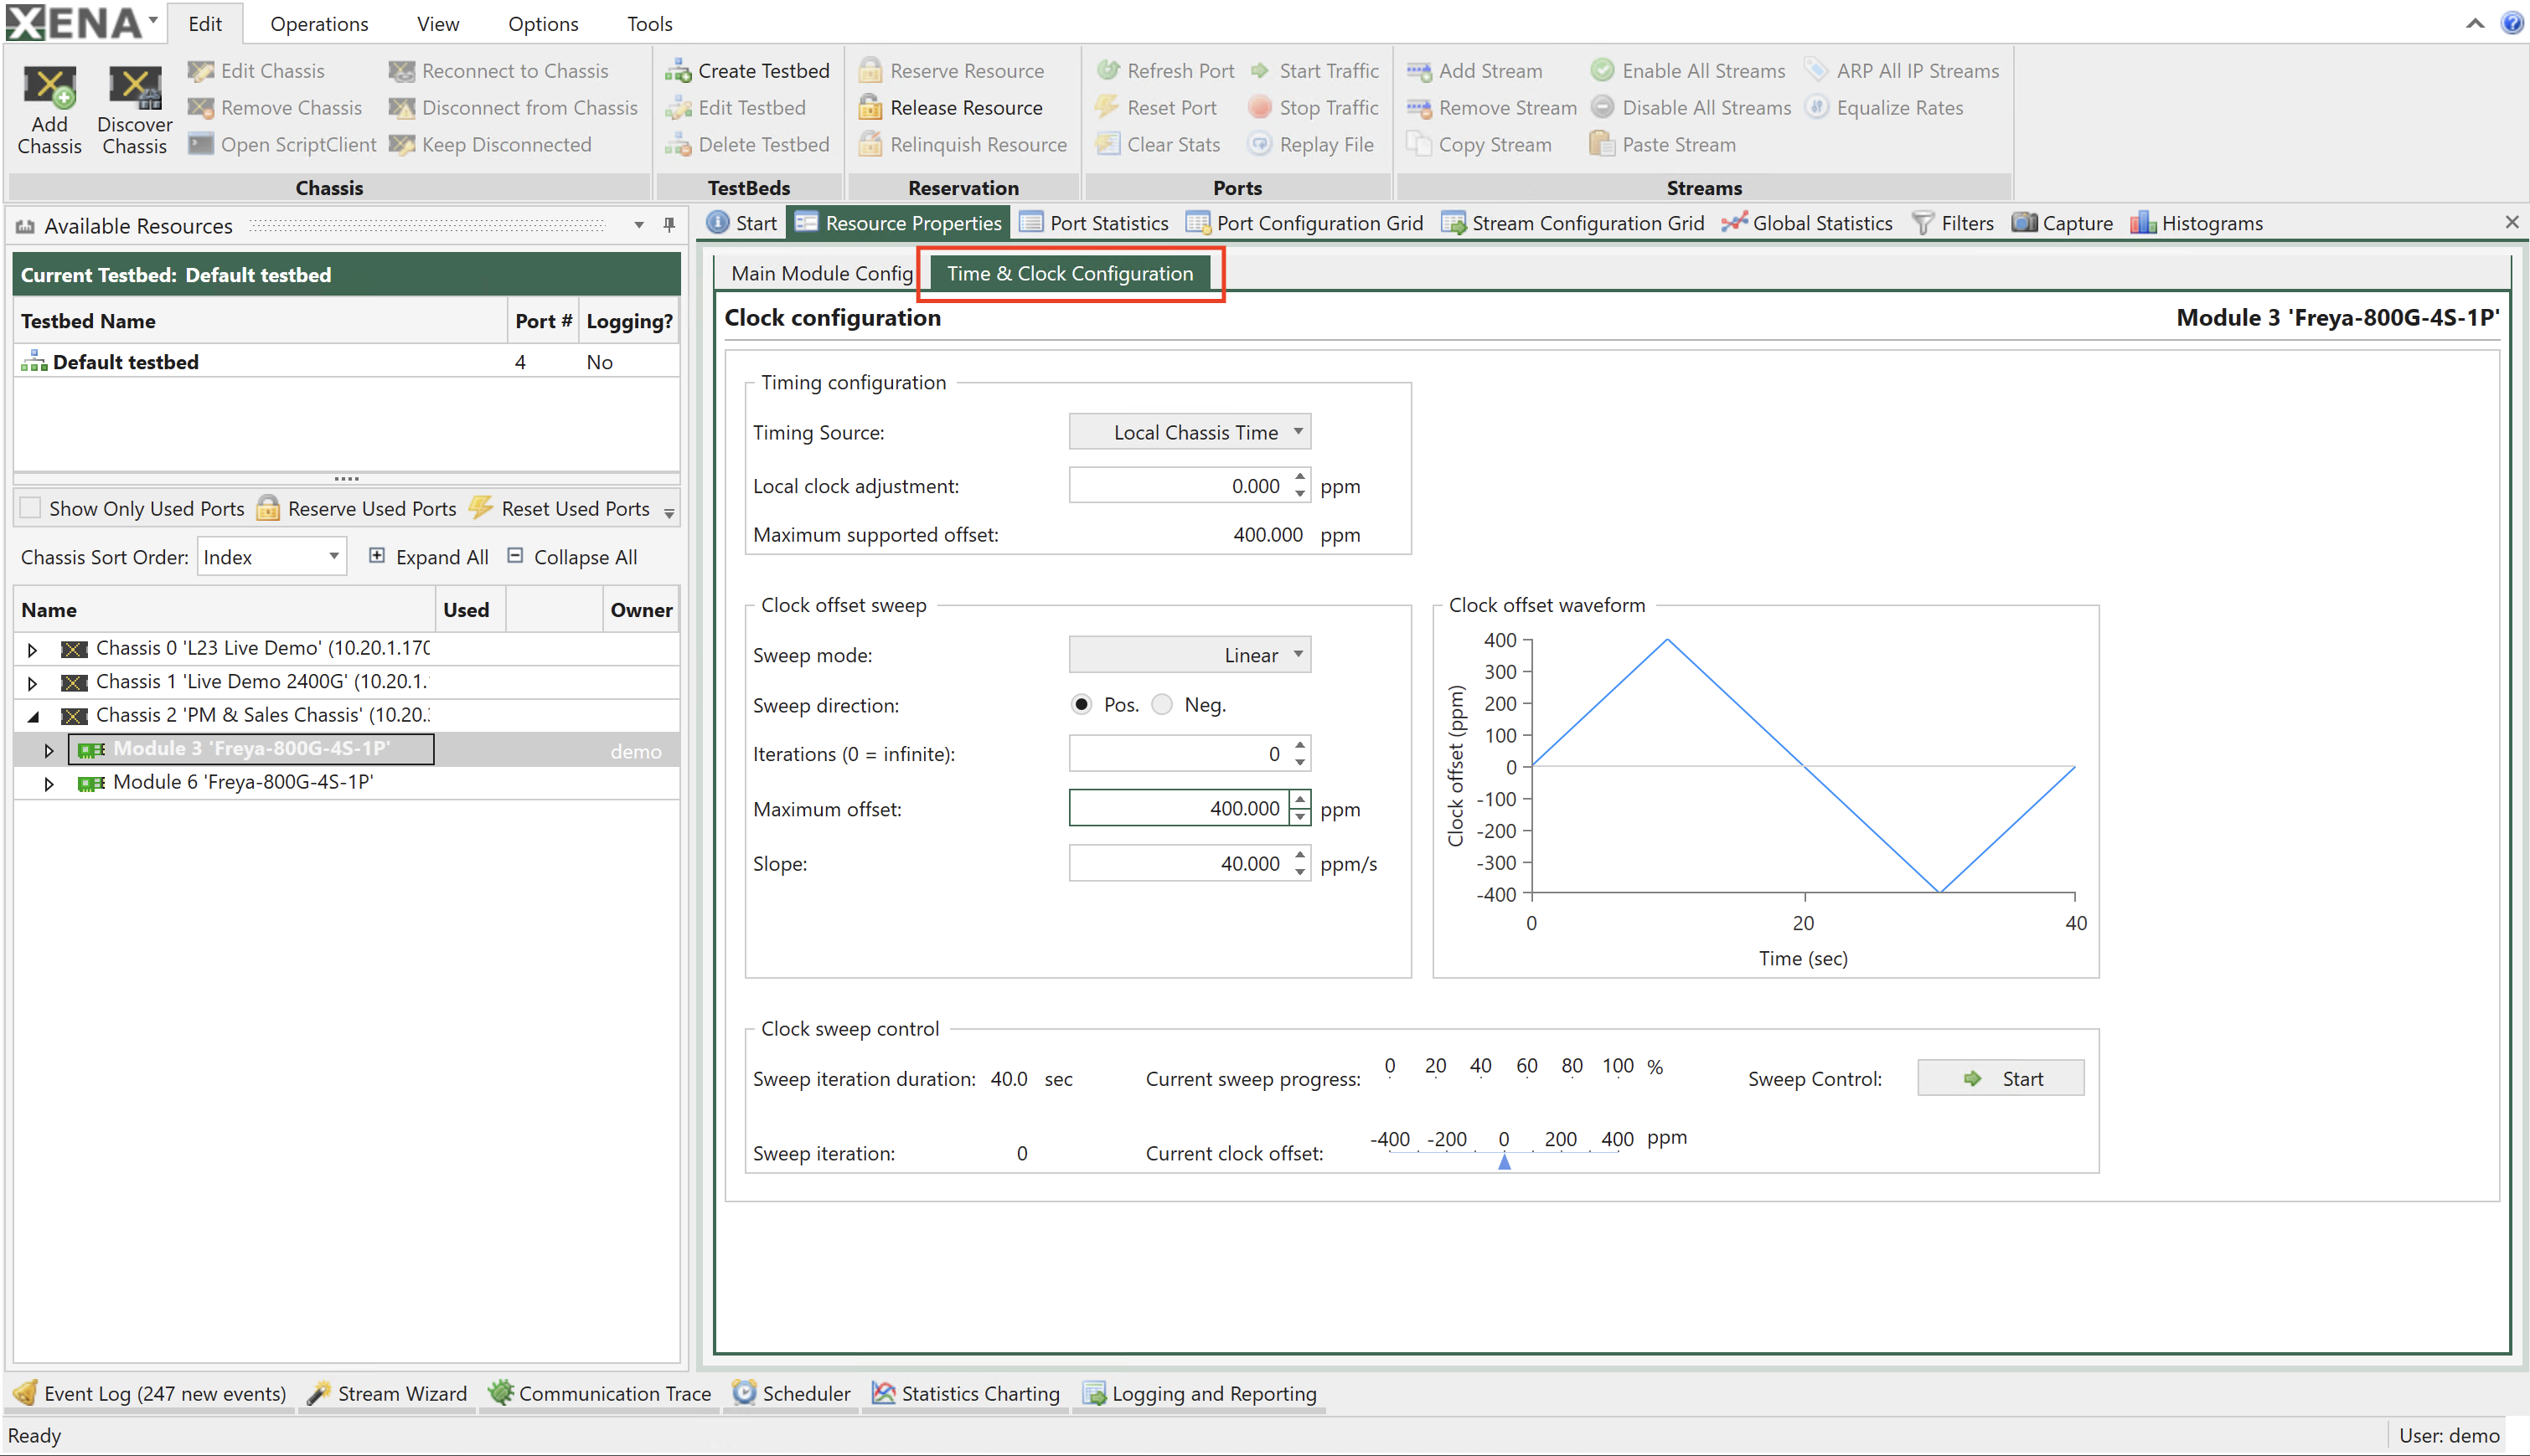Click Reconnect to Chassis
The width and height of the screenshot is (2530, 1456).
(x=498, y=71)
